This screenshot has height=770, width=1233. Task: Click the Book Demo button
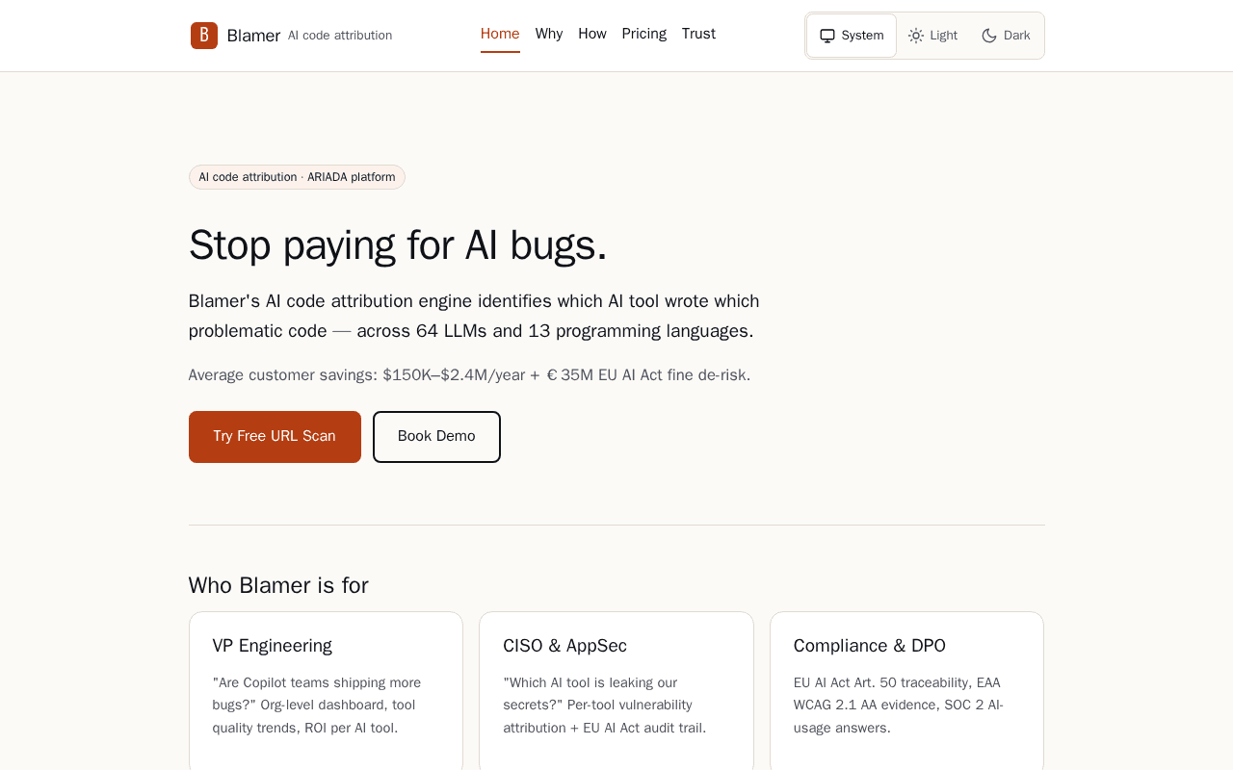(436, 437)
